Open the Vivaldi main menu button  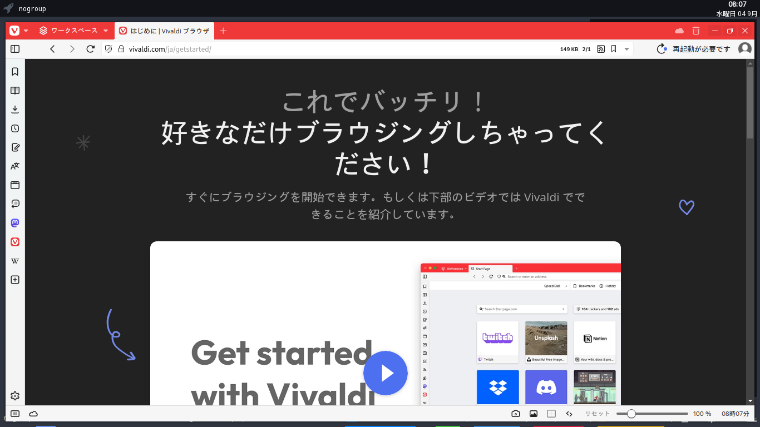pos(14,31)
